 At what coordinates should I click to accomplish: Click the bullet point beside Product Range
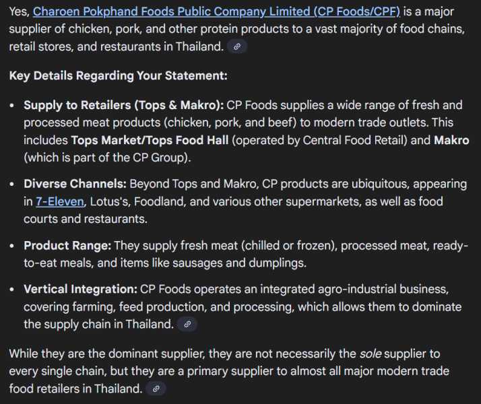coord(13,246)
